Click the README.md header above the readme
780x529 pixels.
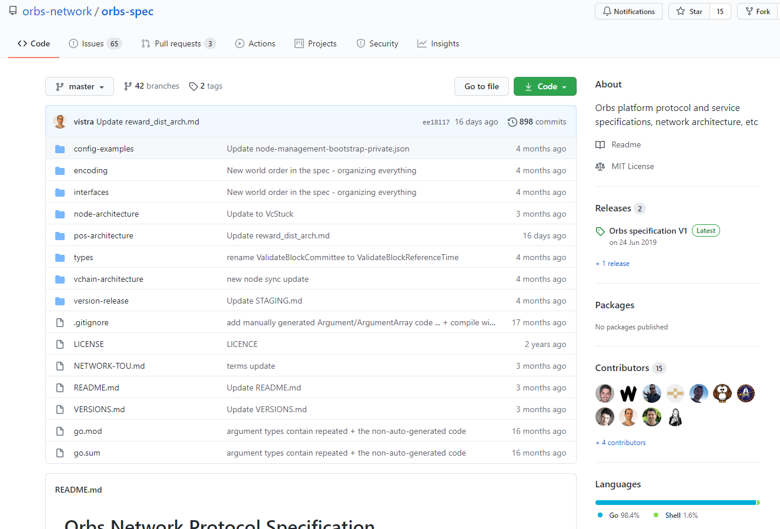[x=78, y=490]
